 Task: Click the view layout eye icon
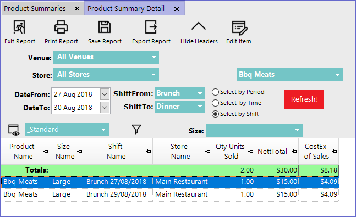(x=14, y=130)
